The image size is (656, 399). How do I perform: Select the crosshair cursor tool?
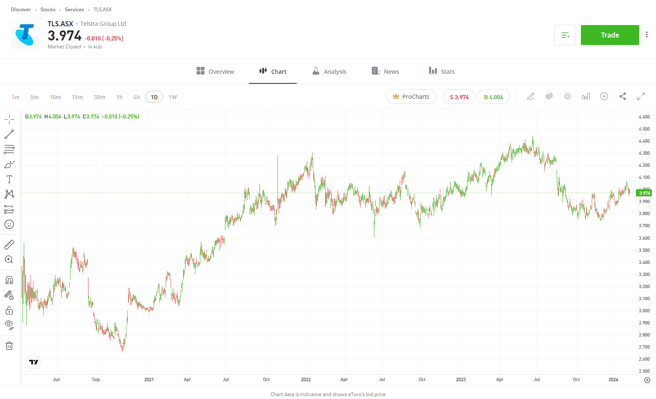coord(9,120)
